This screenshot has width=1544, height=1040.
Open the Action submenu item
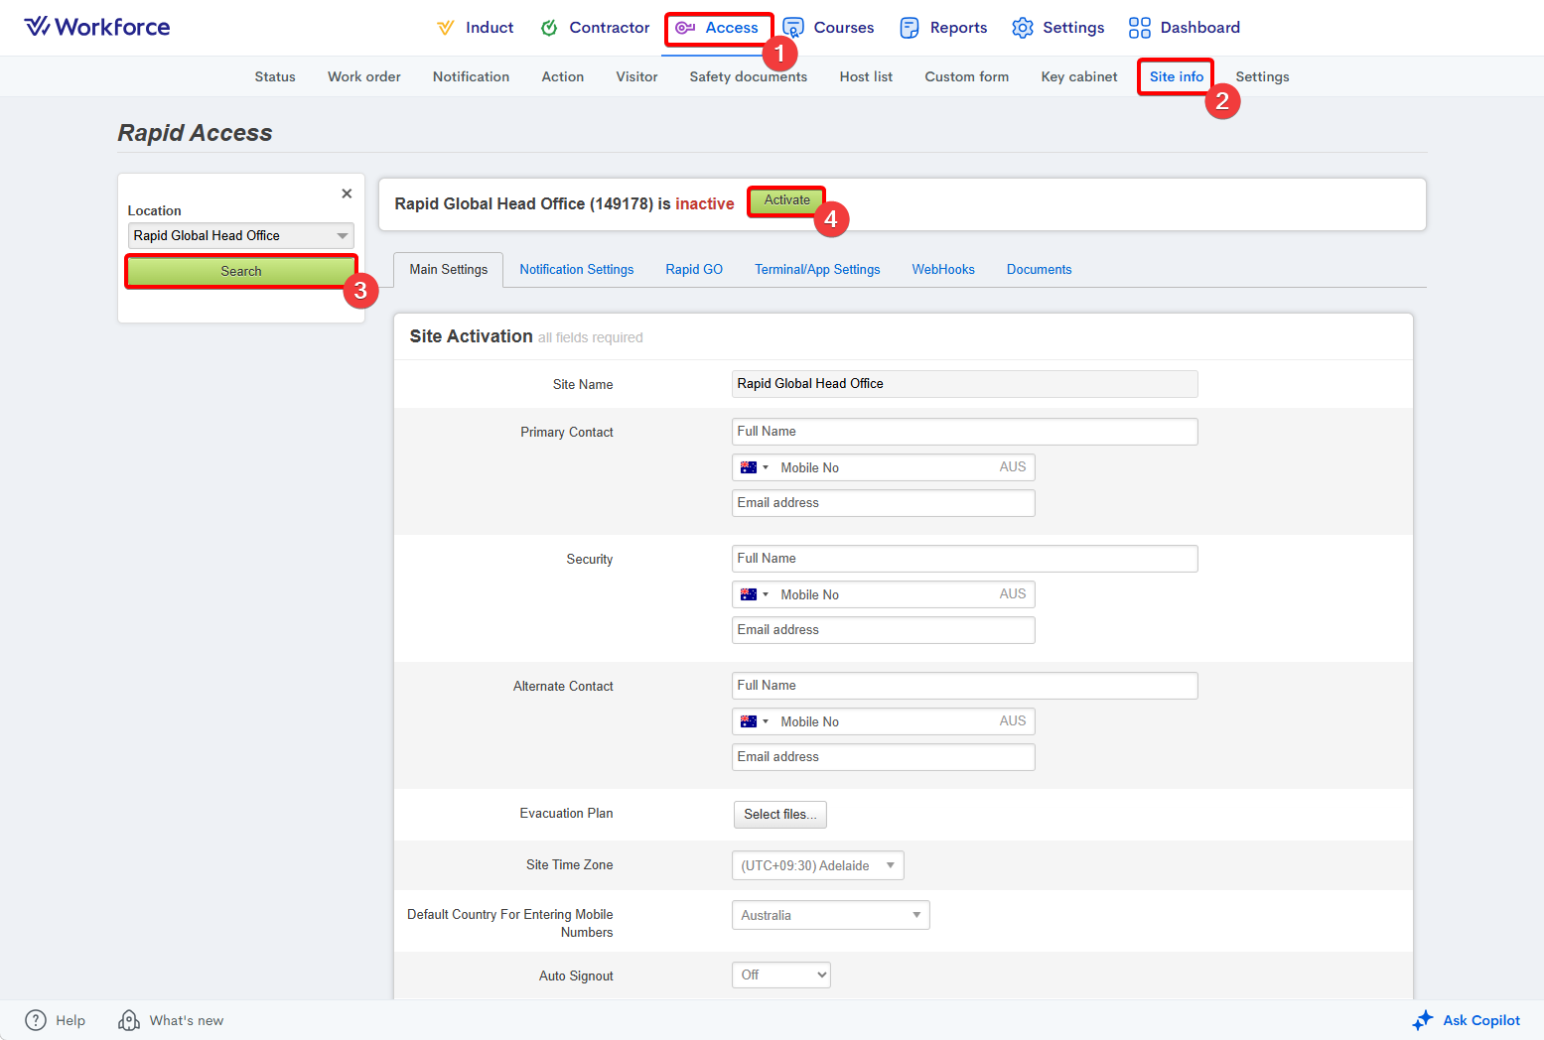coord(563,76)
